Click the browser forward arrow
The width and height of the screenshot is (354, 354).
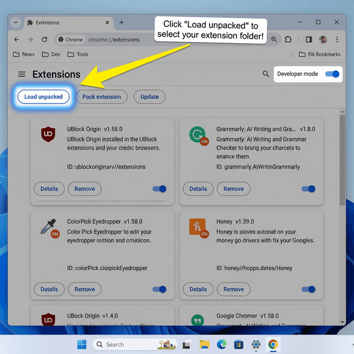pyautogui.click(x=30, y=39)
